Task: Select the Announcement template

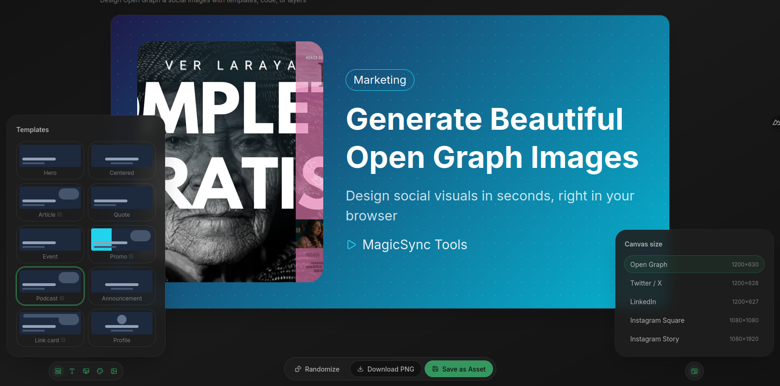Action: pyautogui.click(x=122, y=286)
